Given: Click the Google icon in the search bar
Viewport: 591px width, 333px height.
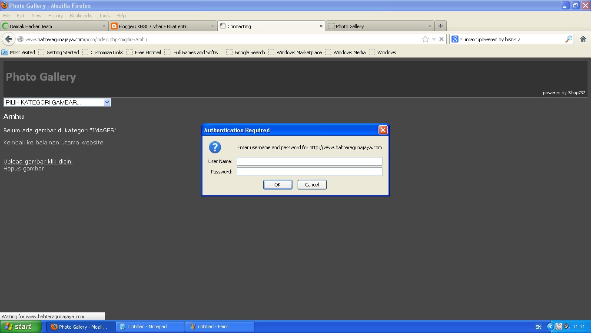Looking at the screenshot, I should (455, 39).
